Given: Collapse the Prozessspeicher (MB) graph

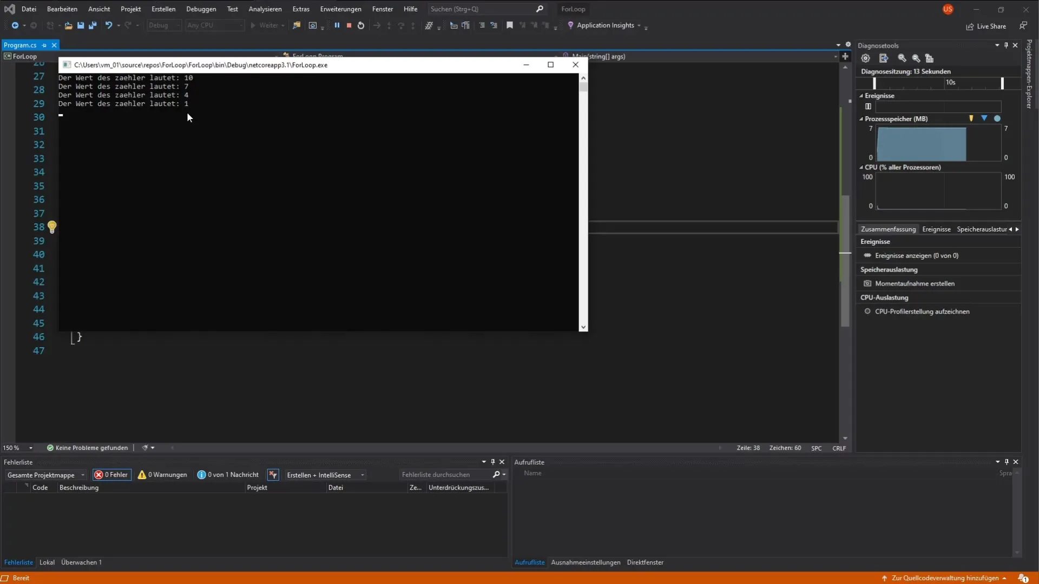Looking at the screenshot, I should click(x=862, y=119).
